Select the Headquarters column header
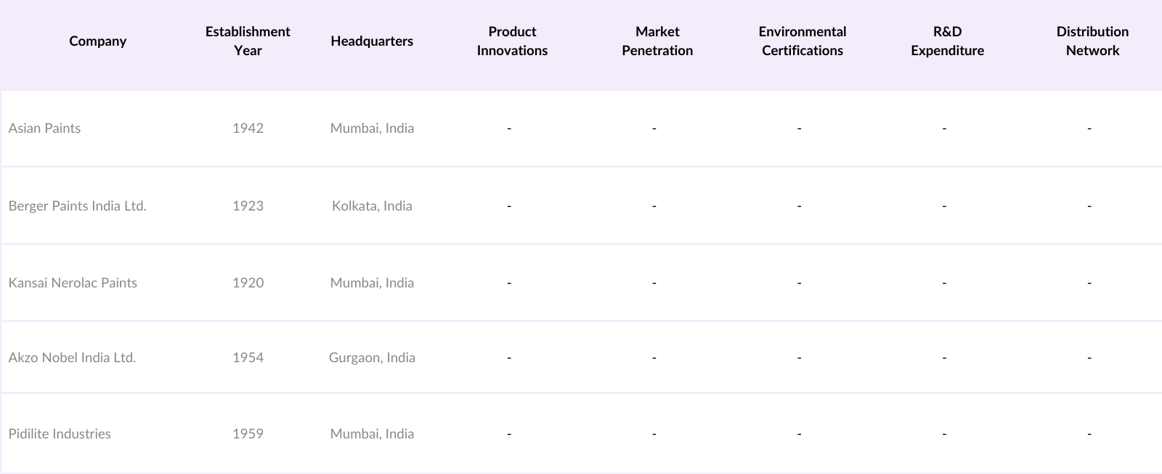 (372, 41)
